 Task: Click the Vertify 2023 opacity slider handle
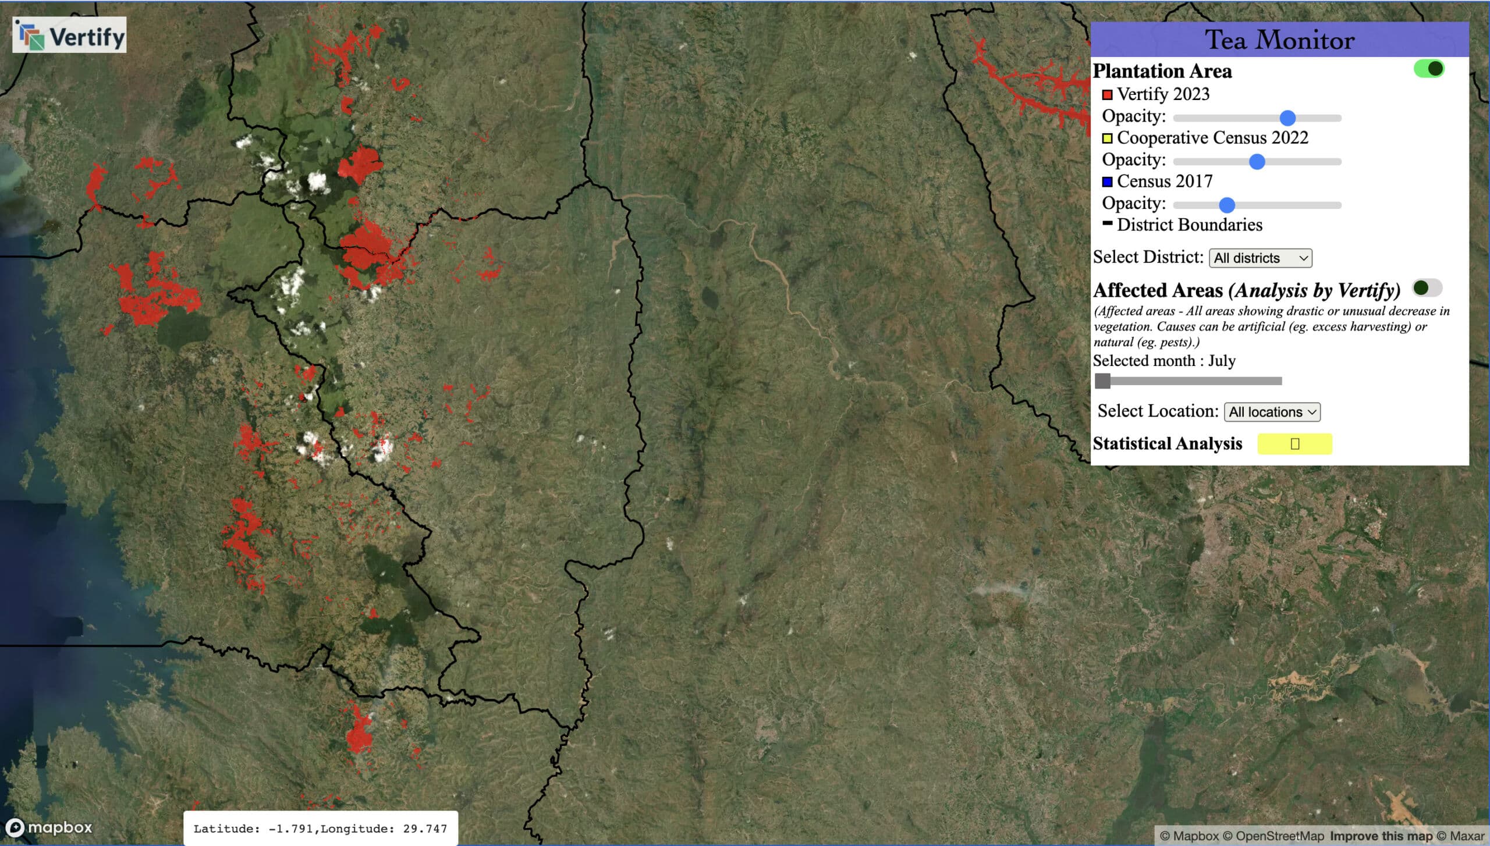[1287, 118]
